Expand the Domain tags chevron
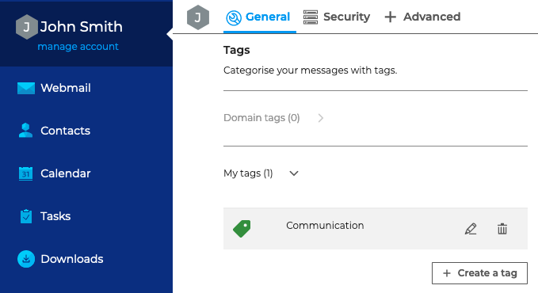The image size is (538, 293). pos(321,118)
